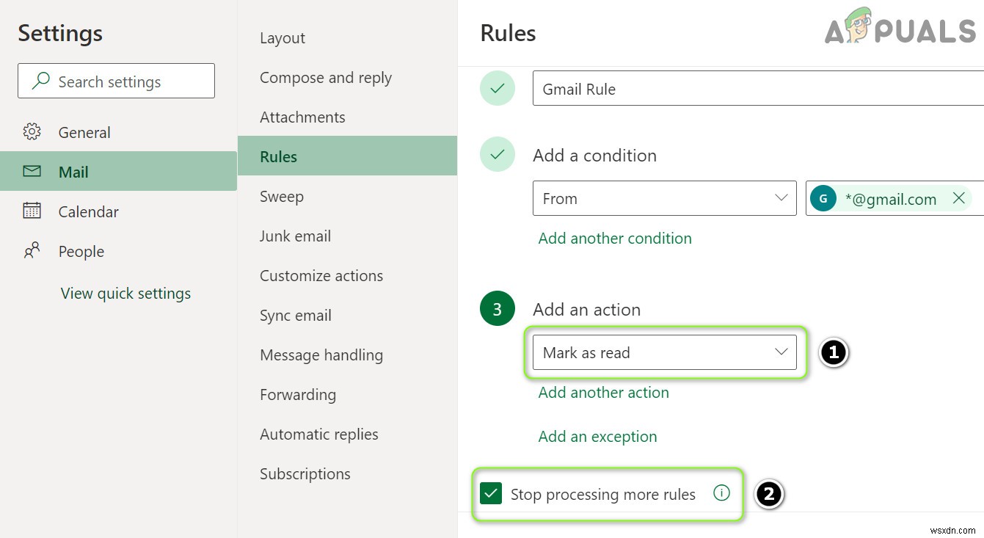Click the Mail envelope icon

[x=32, y=172]
